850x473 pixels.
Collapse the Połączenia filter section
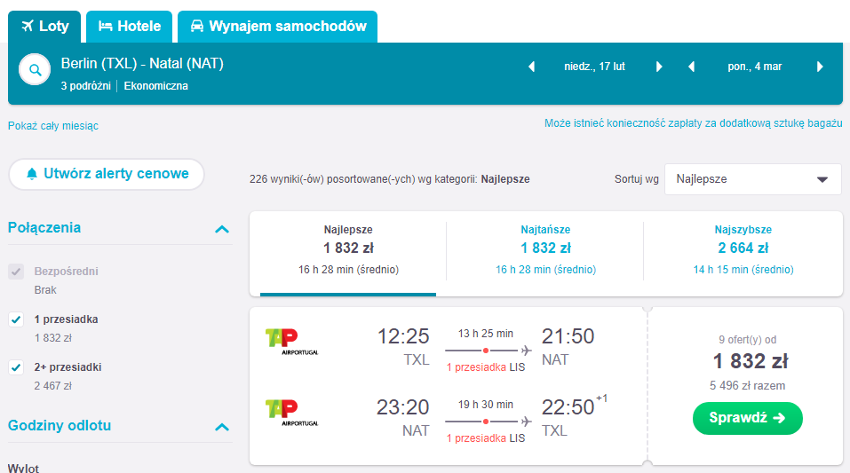(x=222, y=229)
